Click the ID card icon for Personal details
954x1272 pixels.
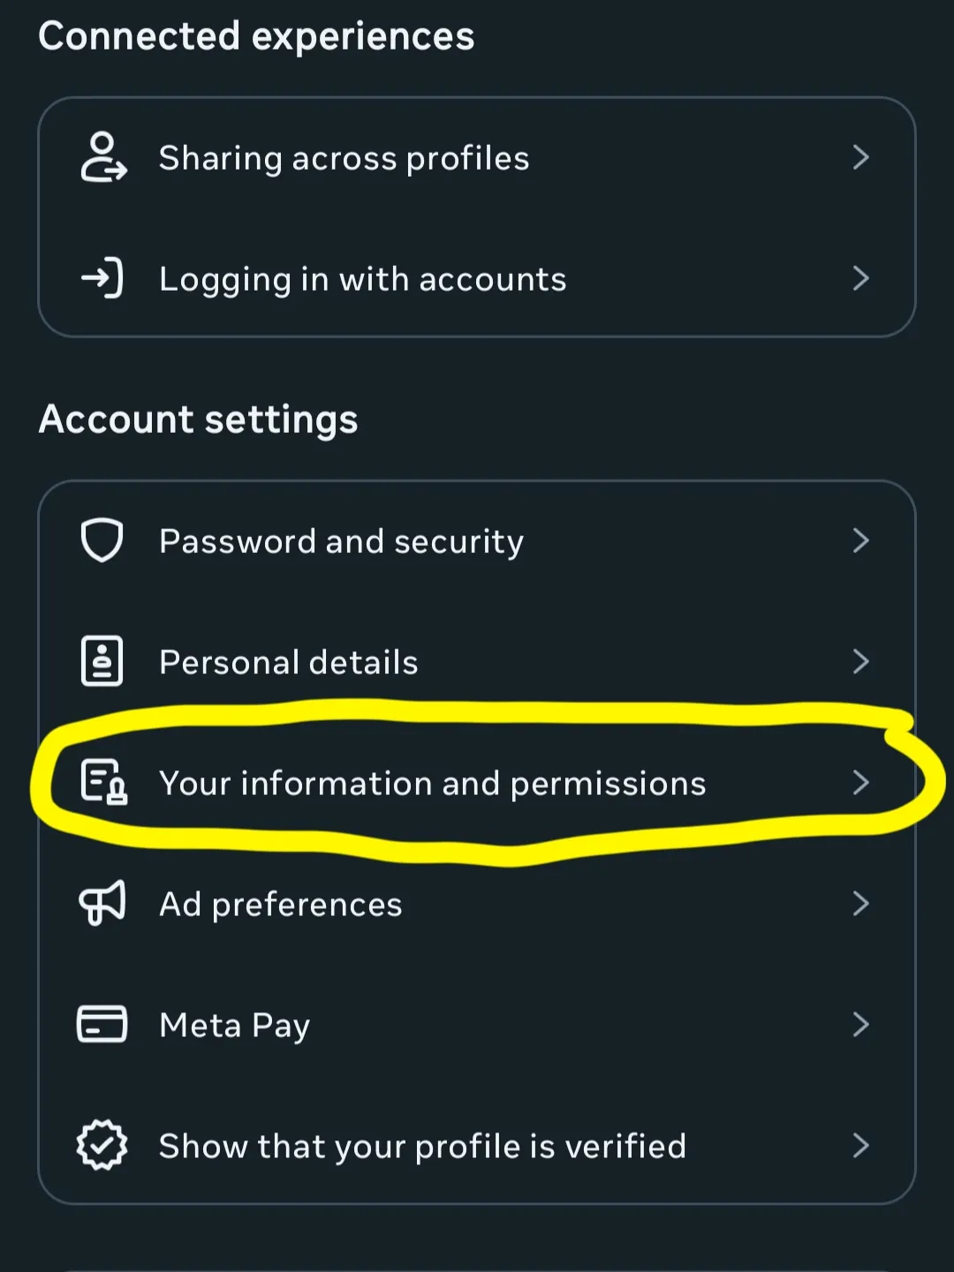coord(102,661)
